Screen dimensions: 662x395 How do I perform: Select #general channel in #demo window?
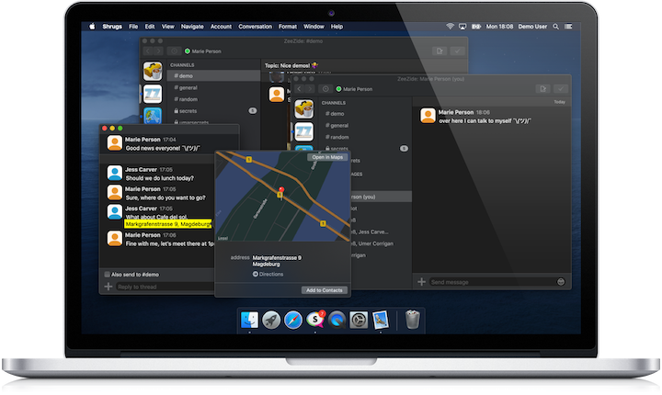click(x=213, y=88)
